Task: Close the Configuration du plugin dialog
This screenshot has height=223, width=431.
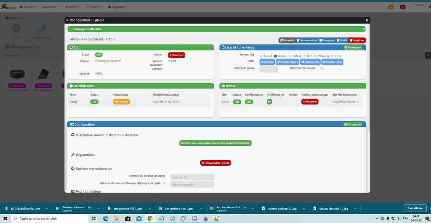Action: pyautogui.click(x=367, y=20)
